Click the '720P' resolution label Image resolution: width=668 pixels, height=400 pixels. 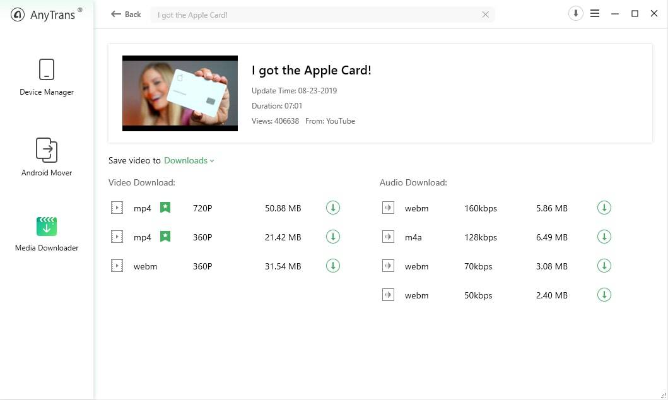(x=202, y=208)
